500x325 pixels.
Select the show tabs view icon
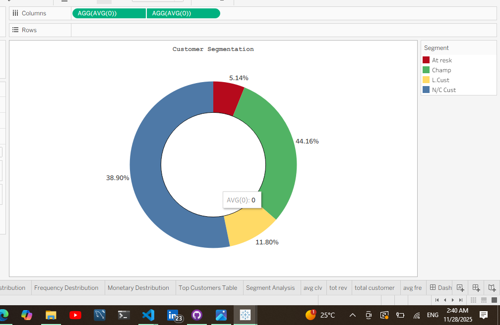494,300
